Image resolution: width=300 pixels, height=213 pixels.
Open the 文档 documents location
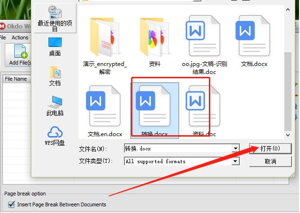click(55, 76)
